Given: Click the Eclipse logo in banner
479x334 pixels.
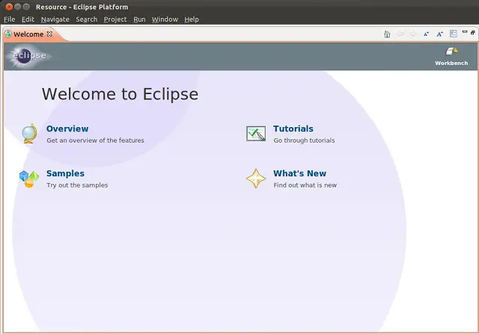Looking at the screenshot, I should click(29, 56).
